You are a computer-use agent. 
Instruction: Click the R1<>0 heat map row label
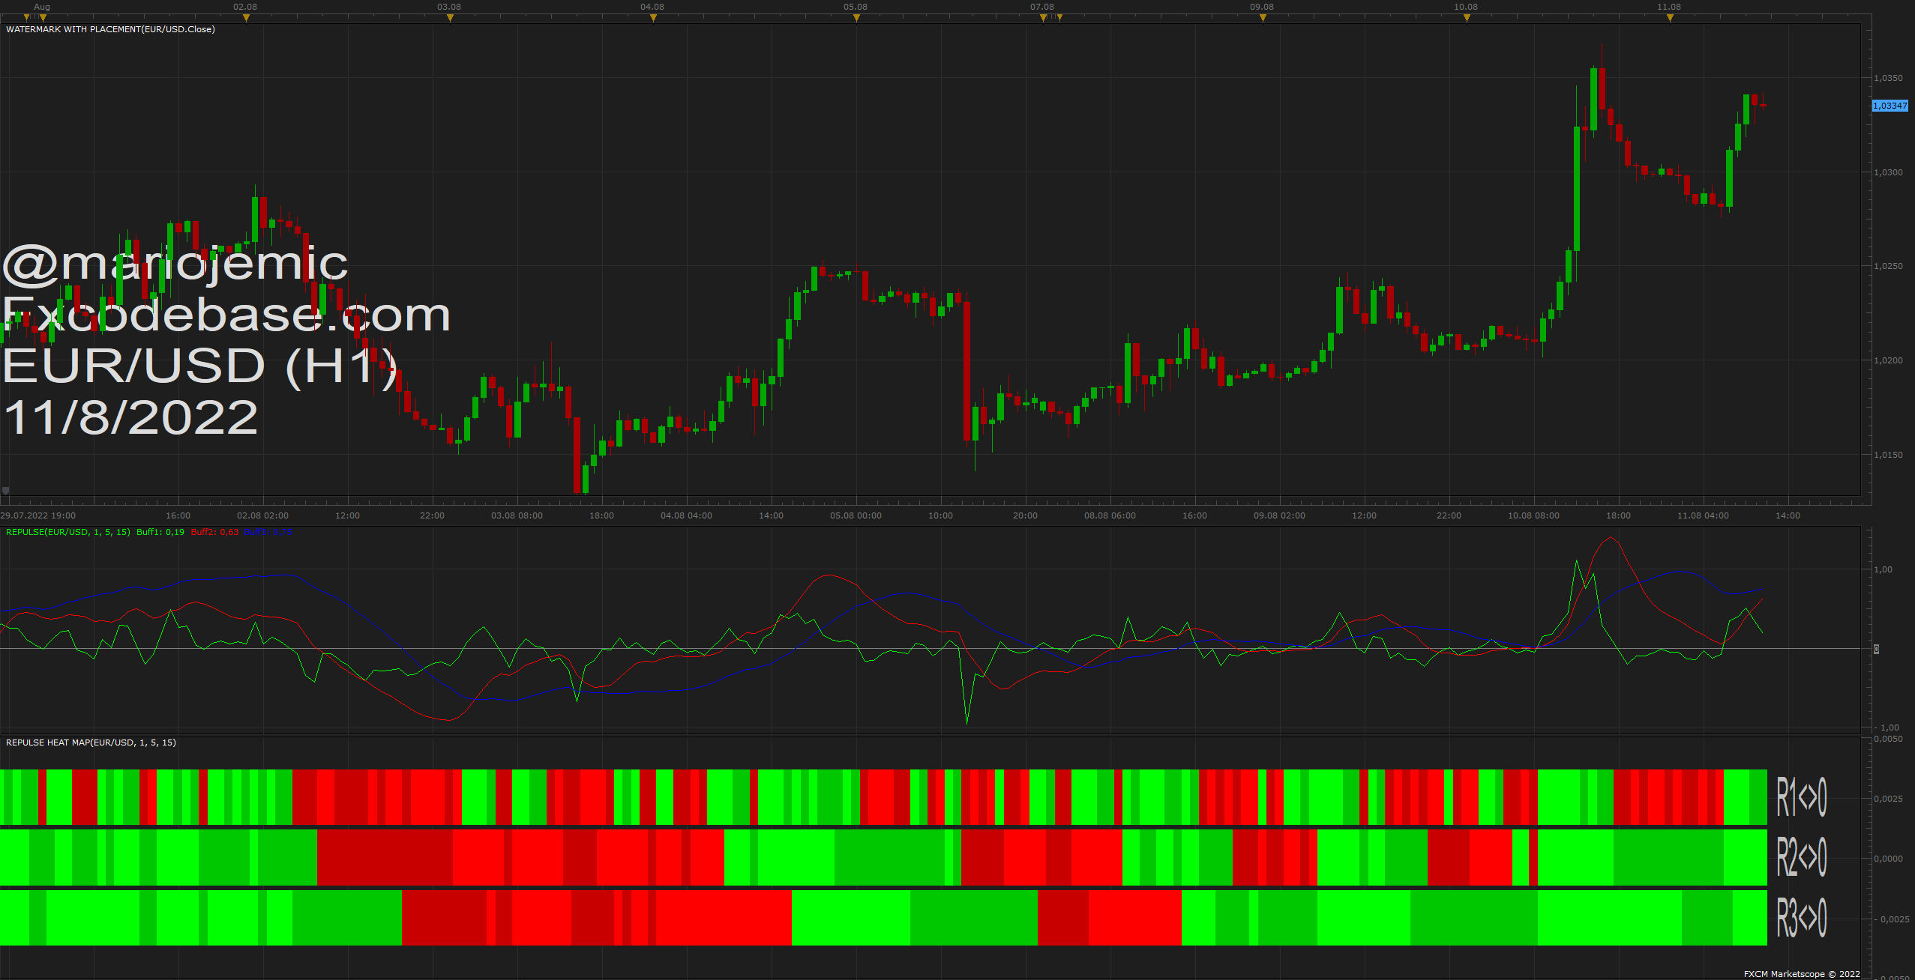coord(1802,797)
